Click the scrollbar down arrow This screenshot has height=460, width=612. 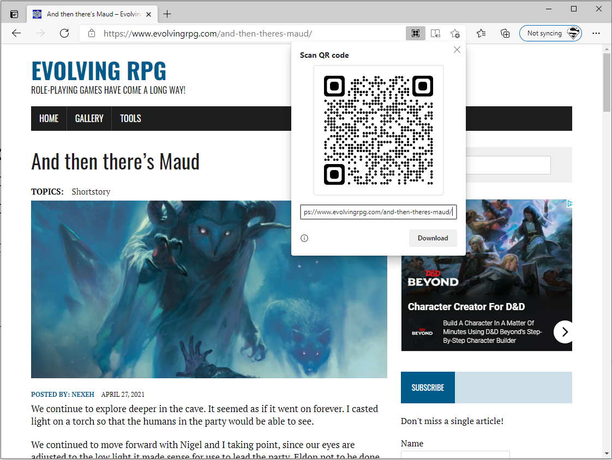pyautogui.click(x=607, y=453)
